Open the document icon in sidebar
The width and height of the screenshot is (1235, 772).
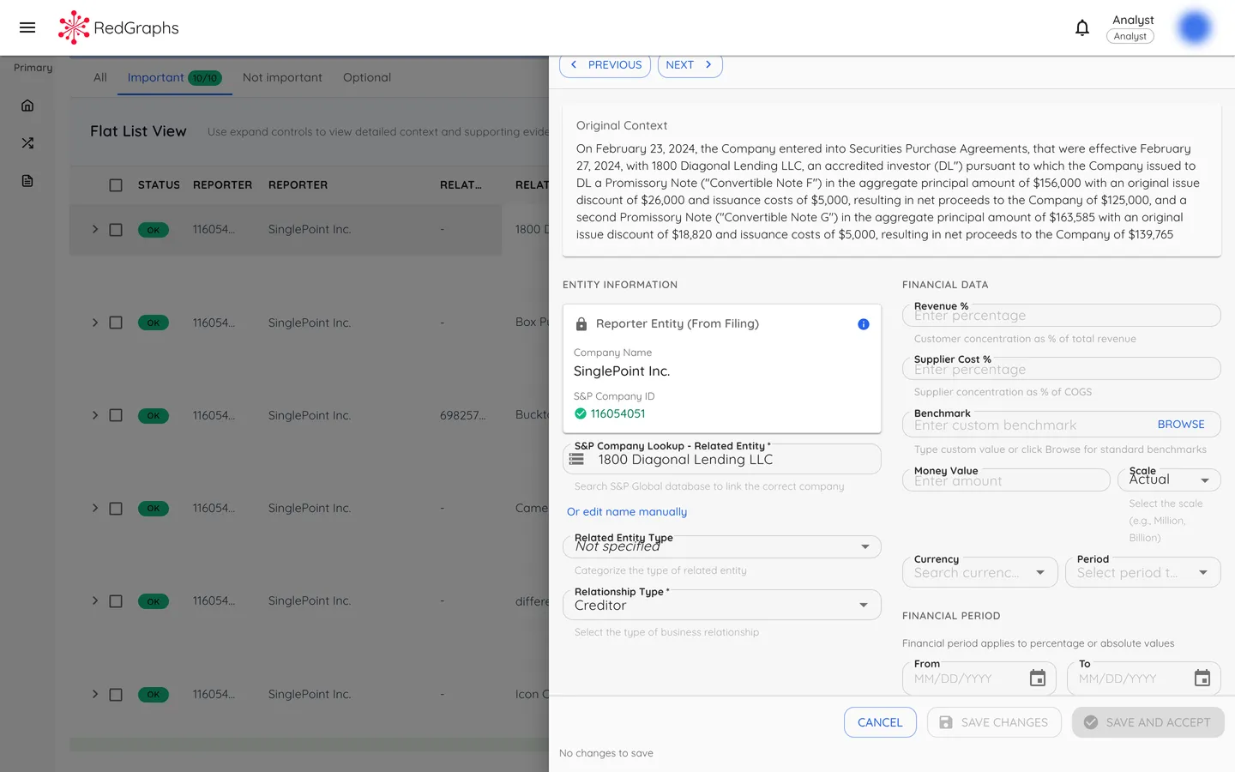coord(27,180)
